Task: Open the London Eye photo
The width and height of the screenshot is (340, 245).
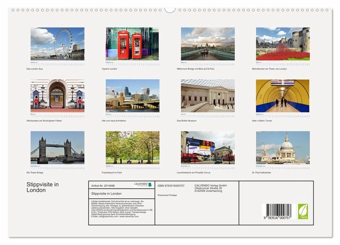Action: coord(57,43)
